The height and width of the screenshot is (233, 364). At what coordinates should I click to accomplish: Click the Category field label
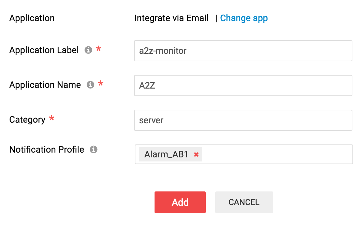27,120
